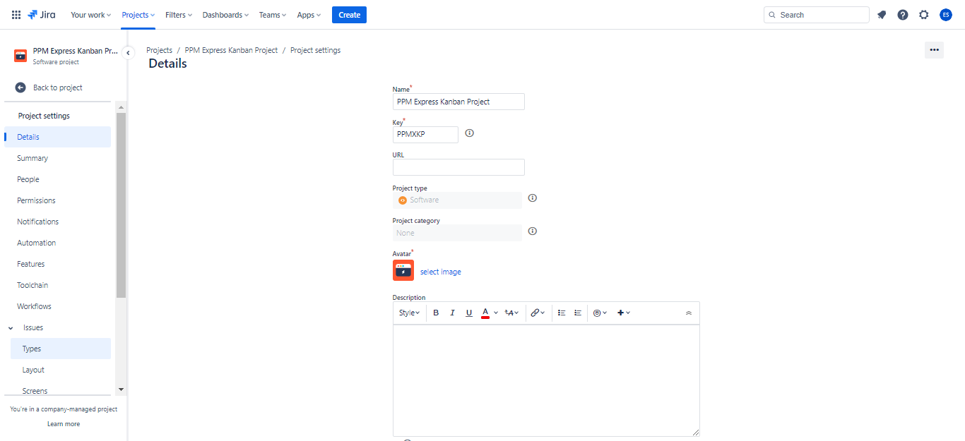The height and width of the screenshot is (441, 965).
Task: Open the app switcher grid icon
Action: (x=16, y=15)
